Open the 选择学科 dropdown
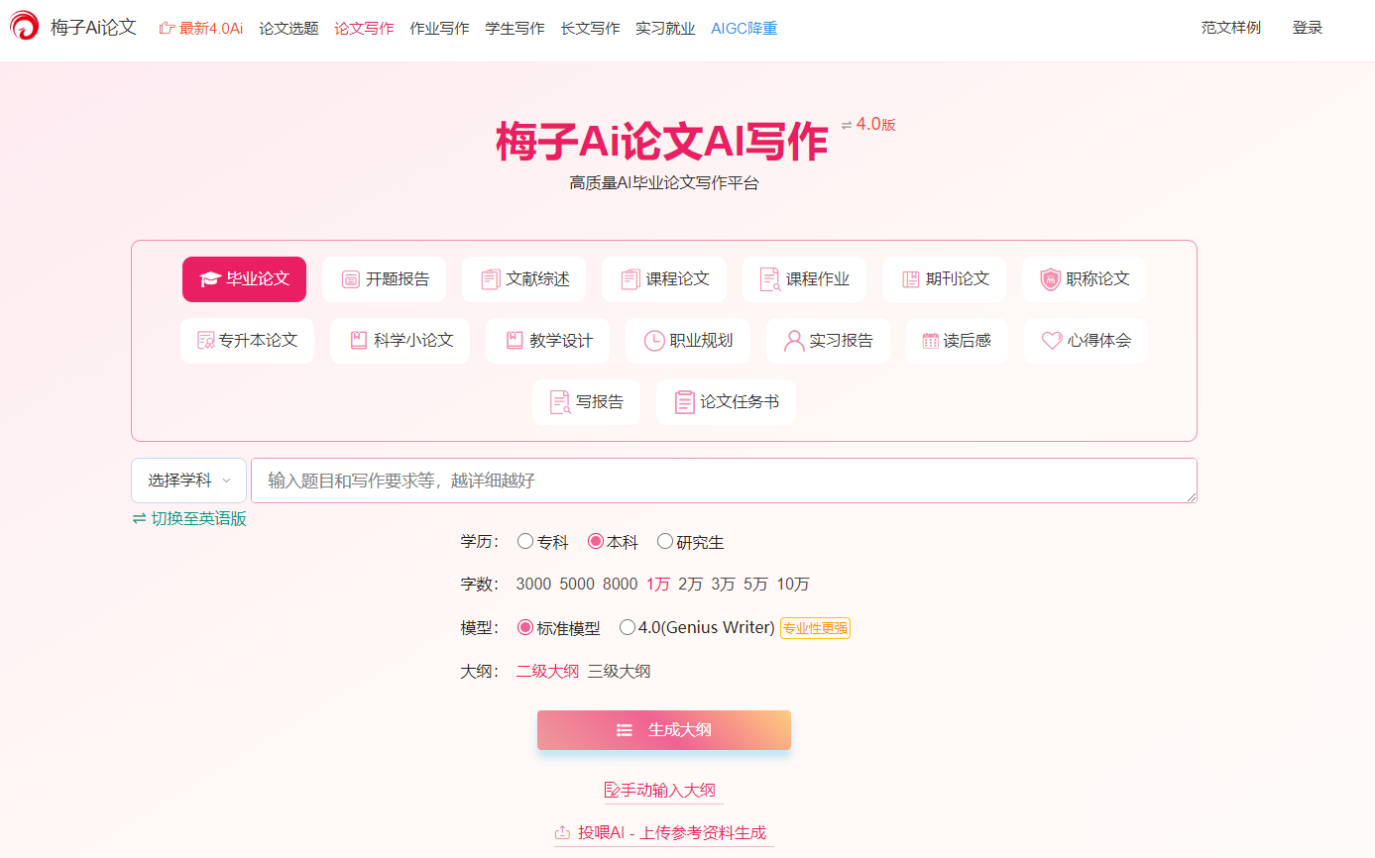The height and width of the screenshot is (858, 1375). coord(188,481)
